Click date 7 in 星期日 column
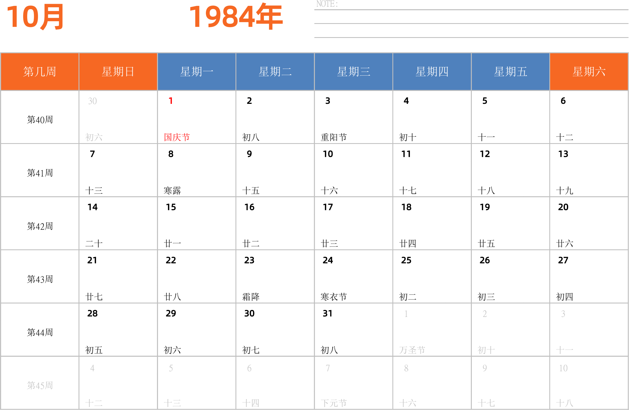 click(x=92, y=154)
